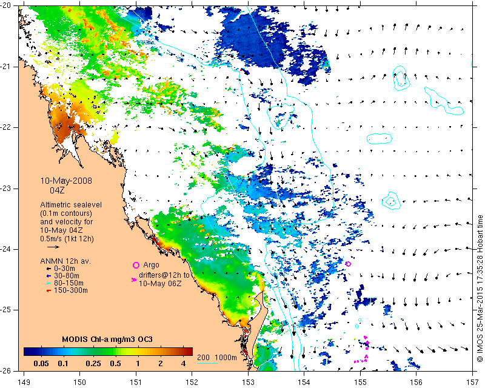Click the '150' longitude axis label
The width and height of the screenshot is (485, 388).
coord(80,383)
